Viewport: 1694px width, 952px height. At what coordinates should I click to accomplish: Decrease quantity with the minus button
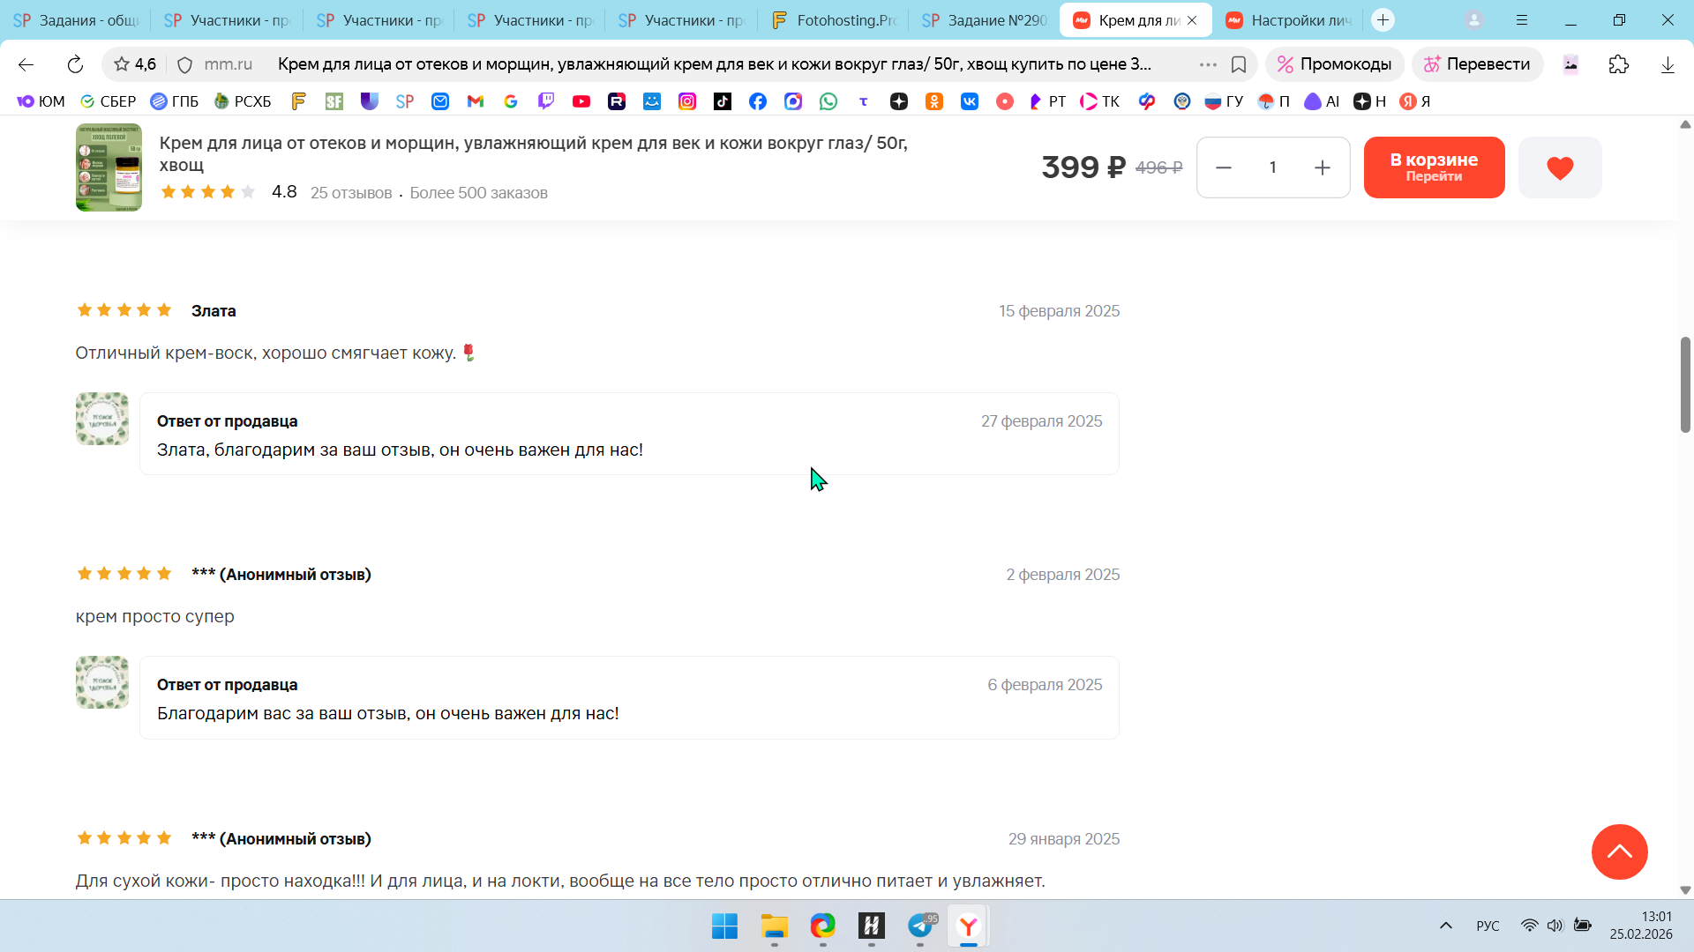tap(1224, 167)
